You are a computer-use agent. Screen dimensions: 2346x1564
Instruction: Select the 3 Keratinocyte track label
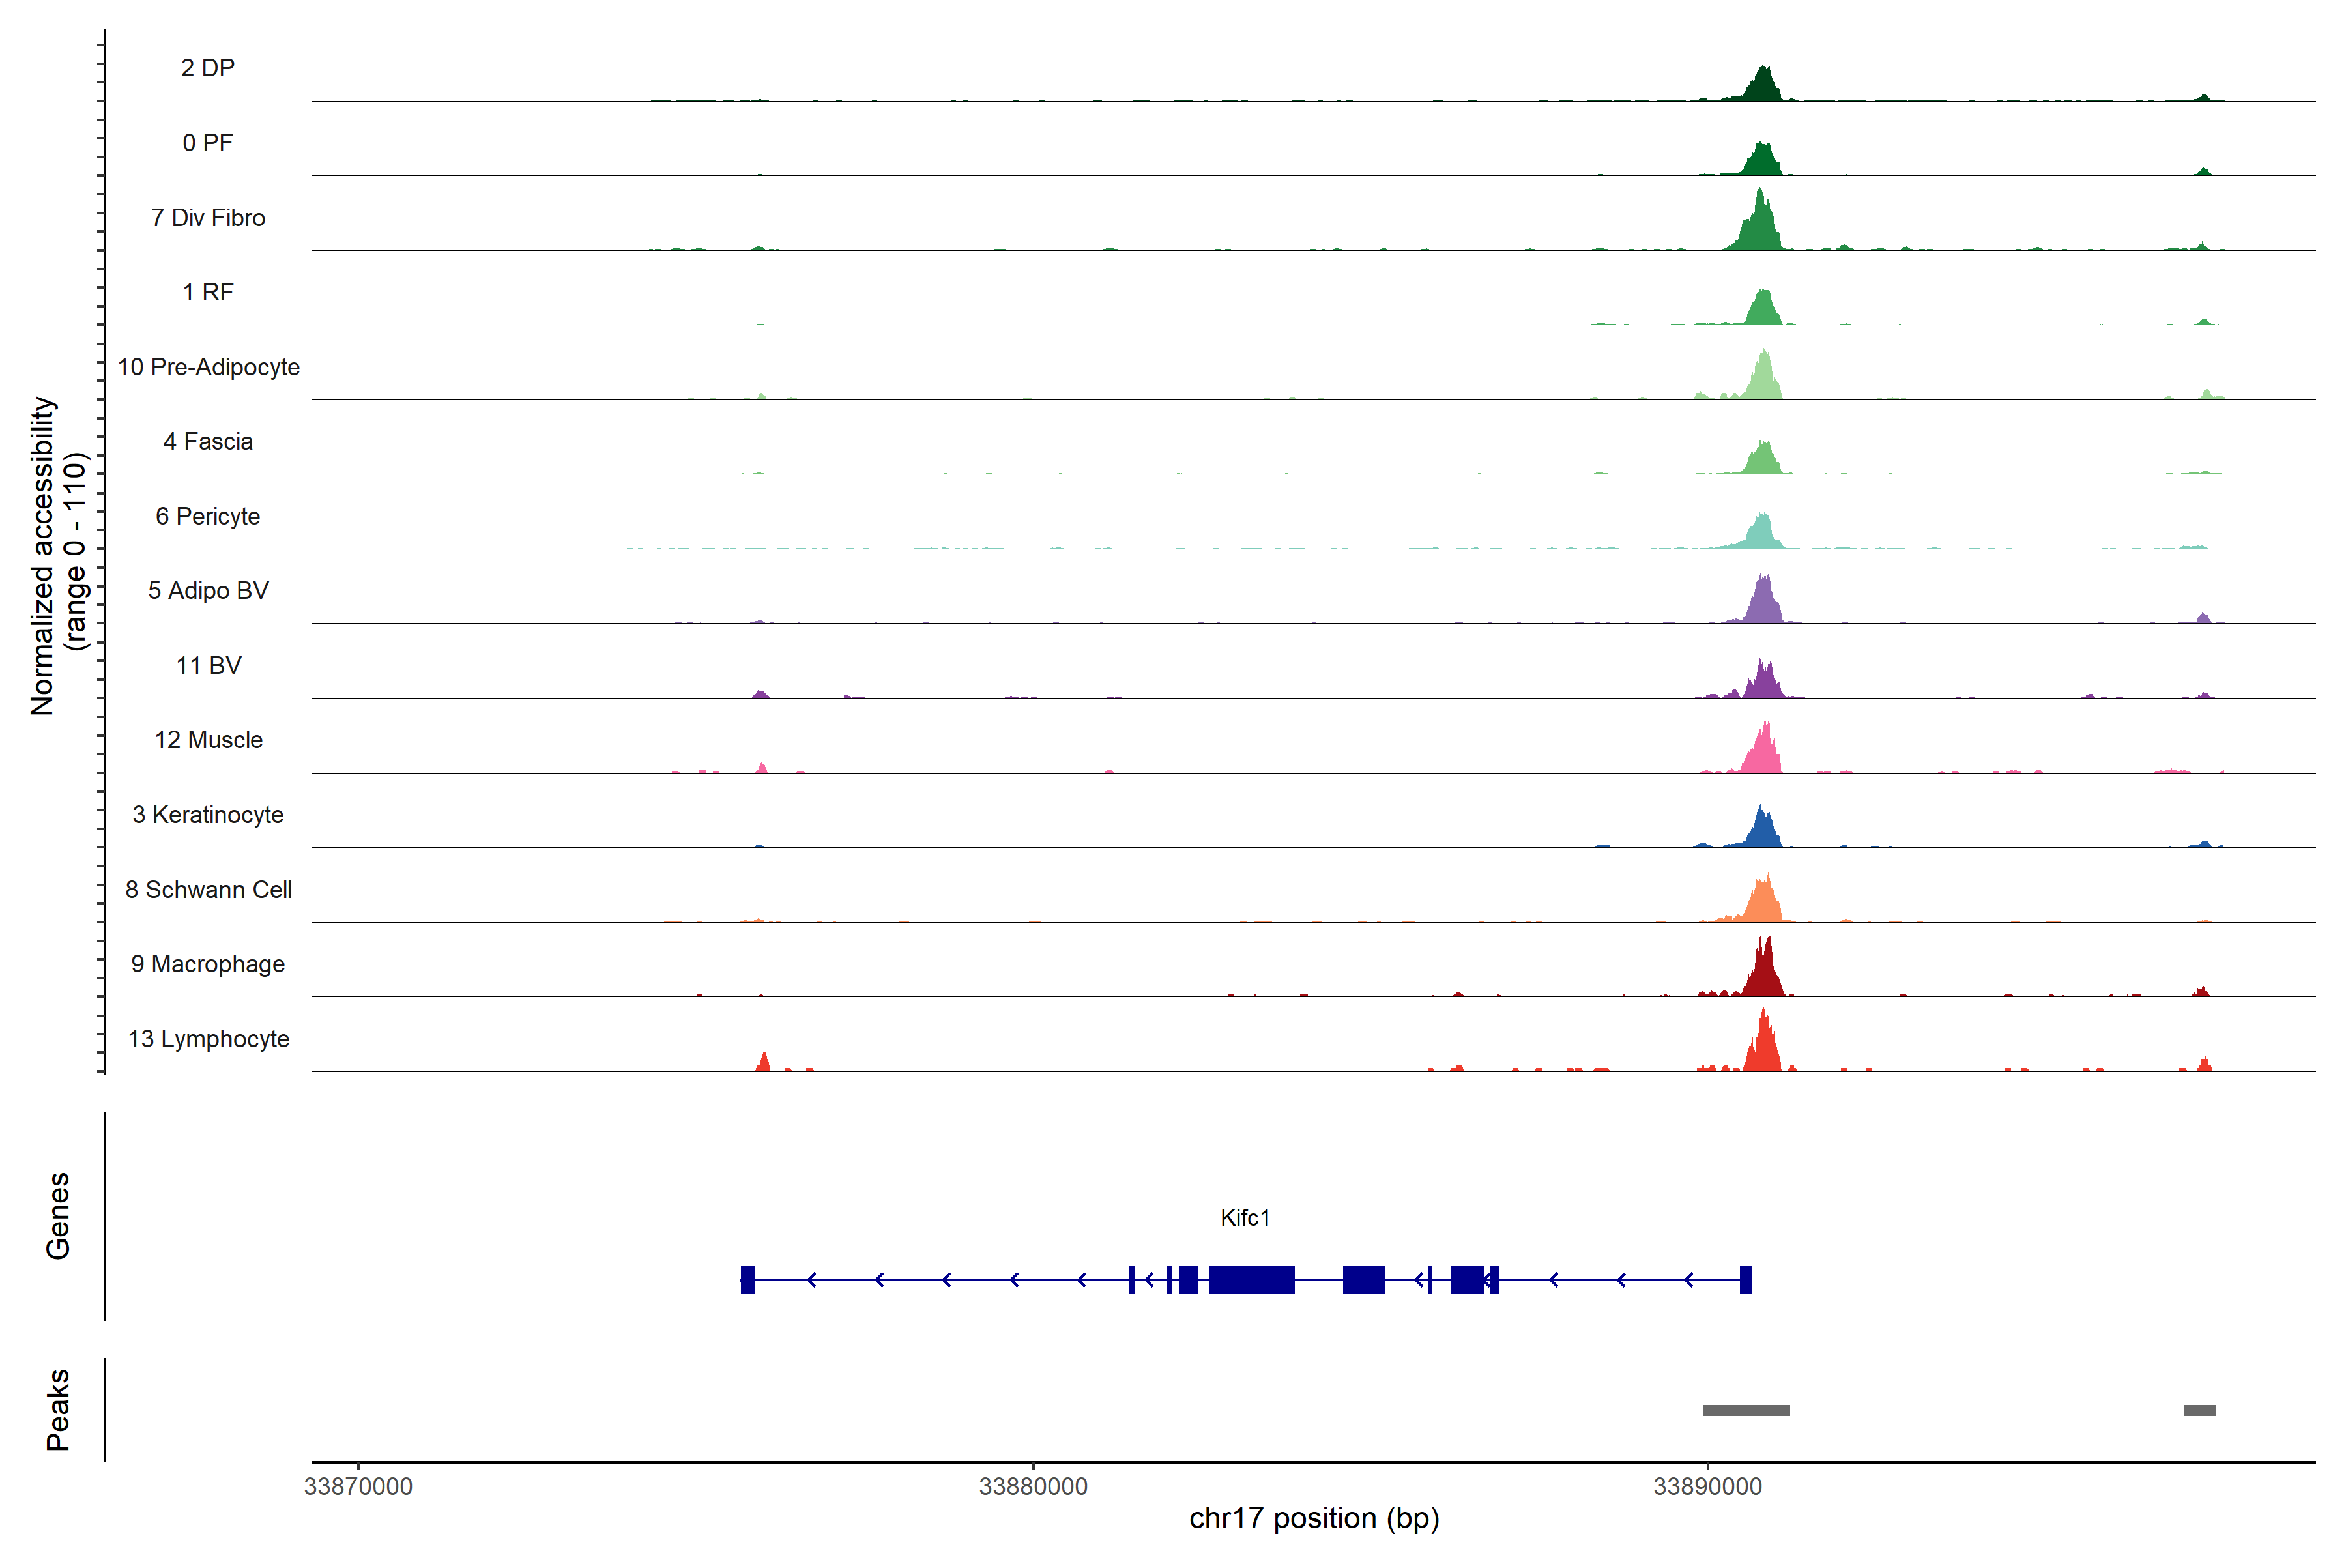coord(207,815)
